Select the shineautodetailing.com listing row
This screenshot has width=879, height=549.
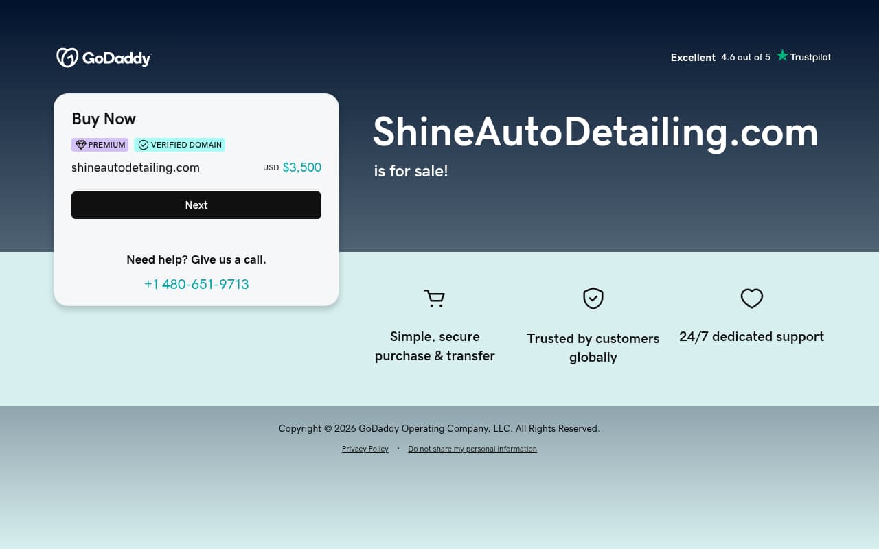tap(135, 167)
